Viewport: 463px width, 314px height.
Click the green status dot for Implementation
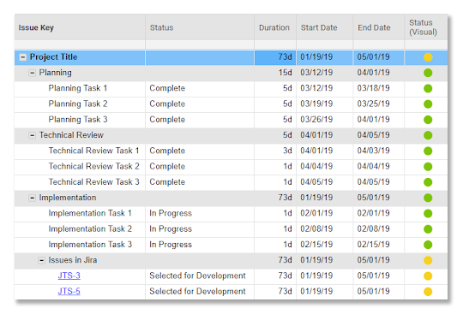coord(428,198)
